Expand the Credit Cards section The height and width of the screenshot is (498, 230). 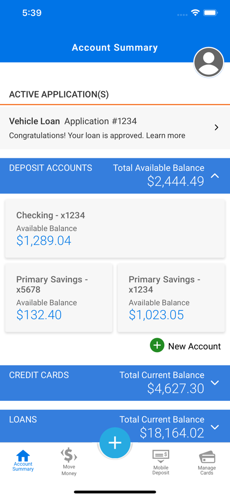pyautogui.click(x=215, y=382)
